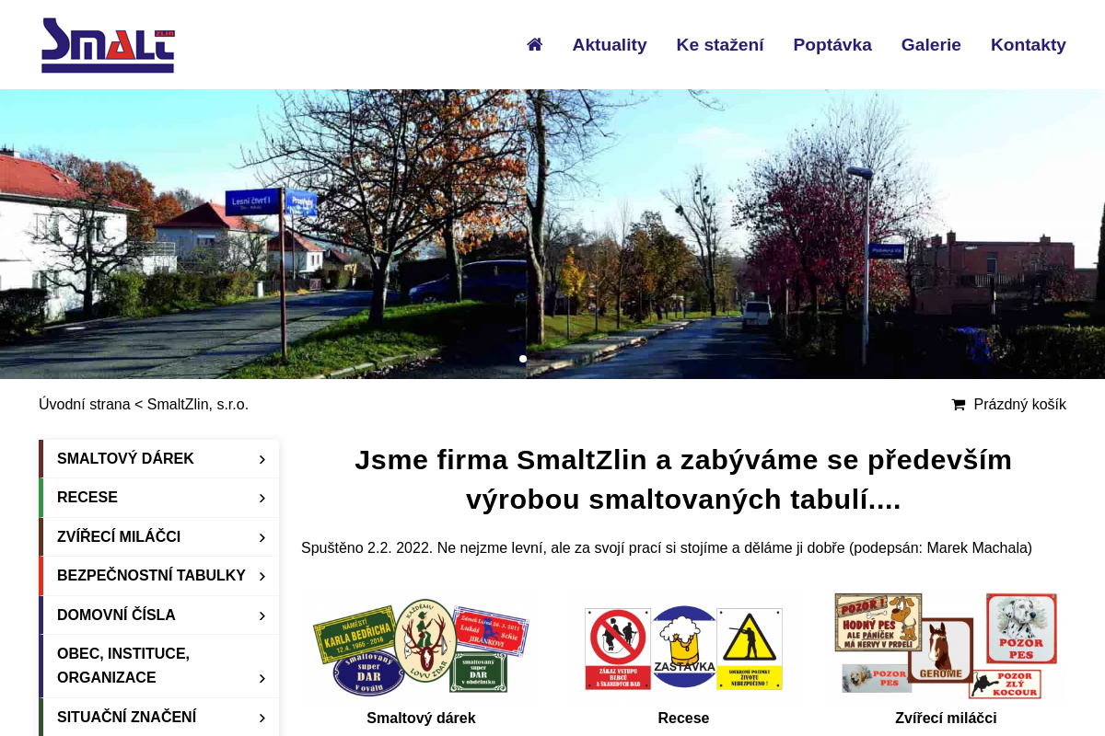Image resolution: width=1105 pixels, height=736 pixels.
Task: Select the Smaltový dárek thumbnail image
Action: [x=421, y=648]
